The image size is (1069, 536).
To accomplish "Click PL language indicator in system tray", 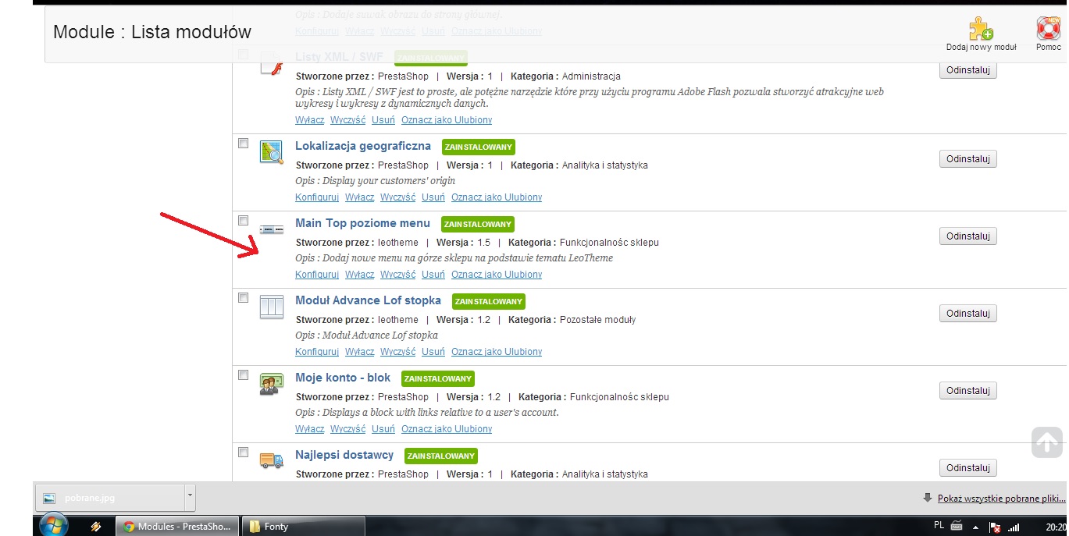I will pos(939,526).
